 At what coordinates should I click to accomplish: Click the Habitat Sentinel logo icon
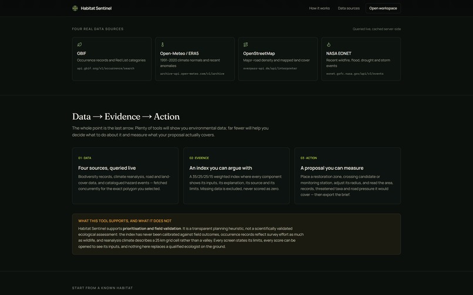[75, 8]
